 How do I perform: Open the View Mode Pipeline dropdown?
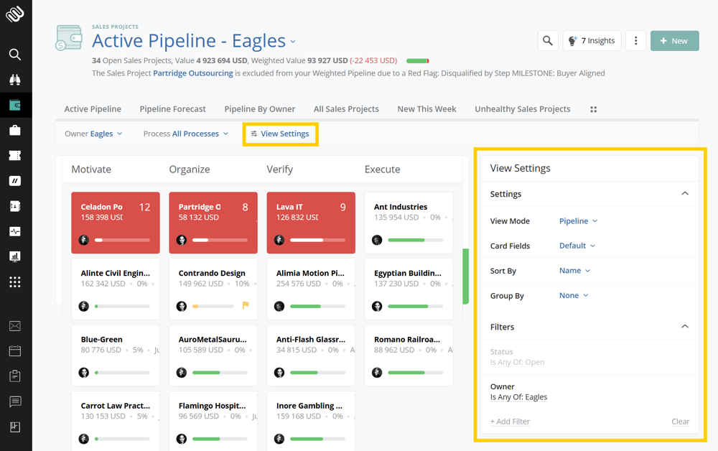[x=578, y=221]
